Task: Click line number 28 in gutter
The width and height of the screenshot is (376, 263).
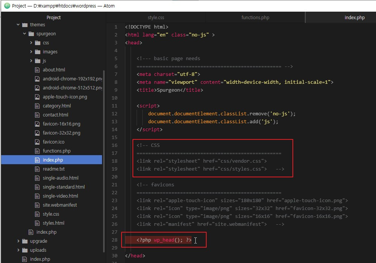Action: (114, 240)
